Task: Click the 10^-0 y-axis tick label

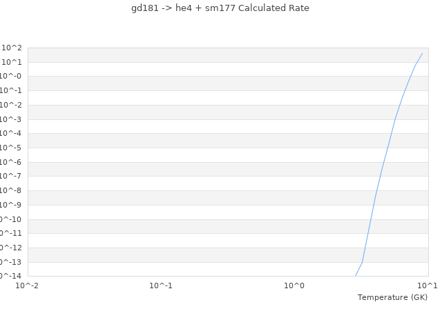Action: [x=11, y=77]
